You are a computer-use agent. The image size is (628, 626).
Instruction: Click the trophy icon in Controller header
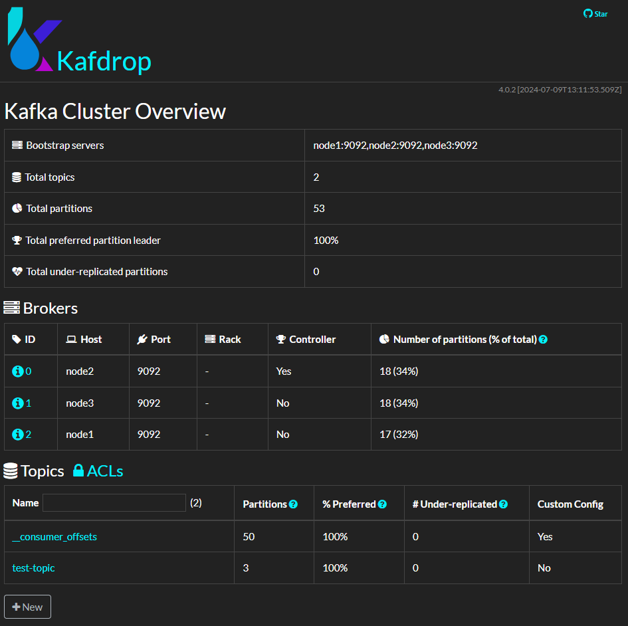pyautogui.click(x=280, y=339)
